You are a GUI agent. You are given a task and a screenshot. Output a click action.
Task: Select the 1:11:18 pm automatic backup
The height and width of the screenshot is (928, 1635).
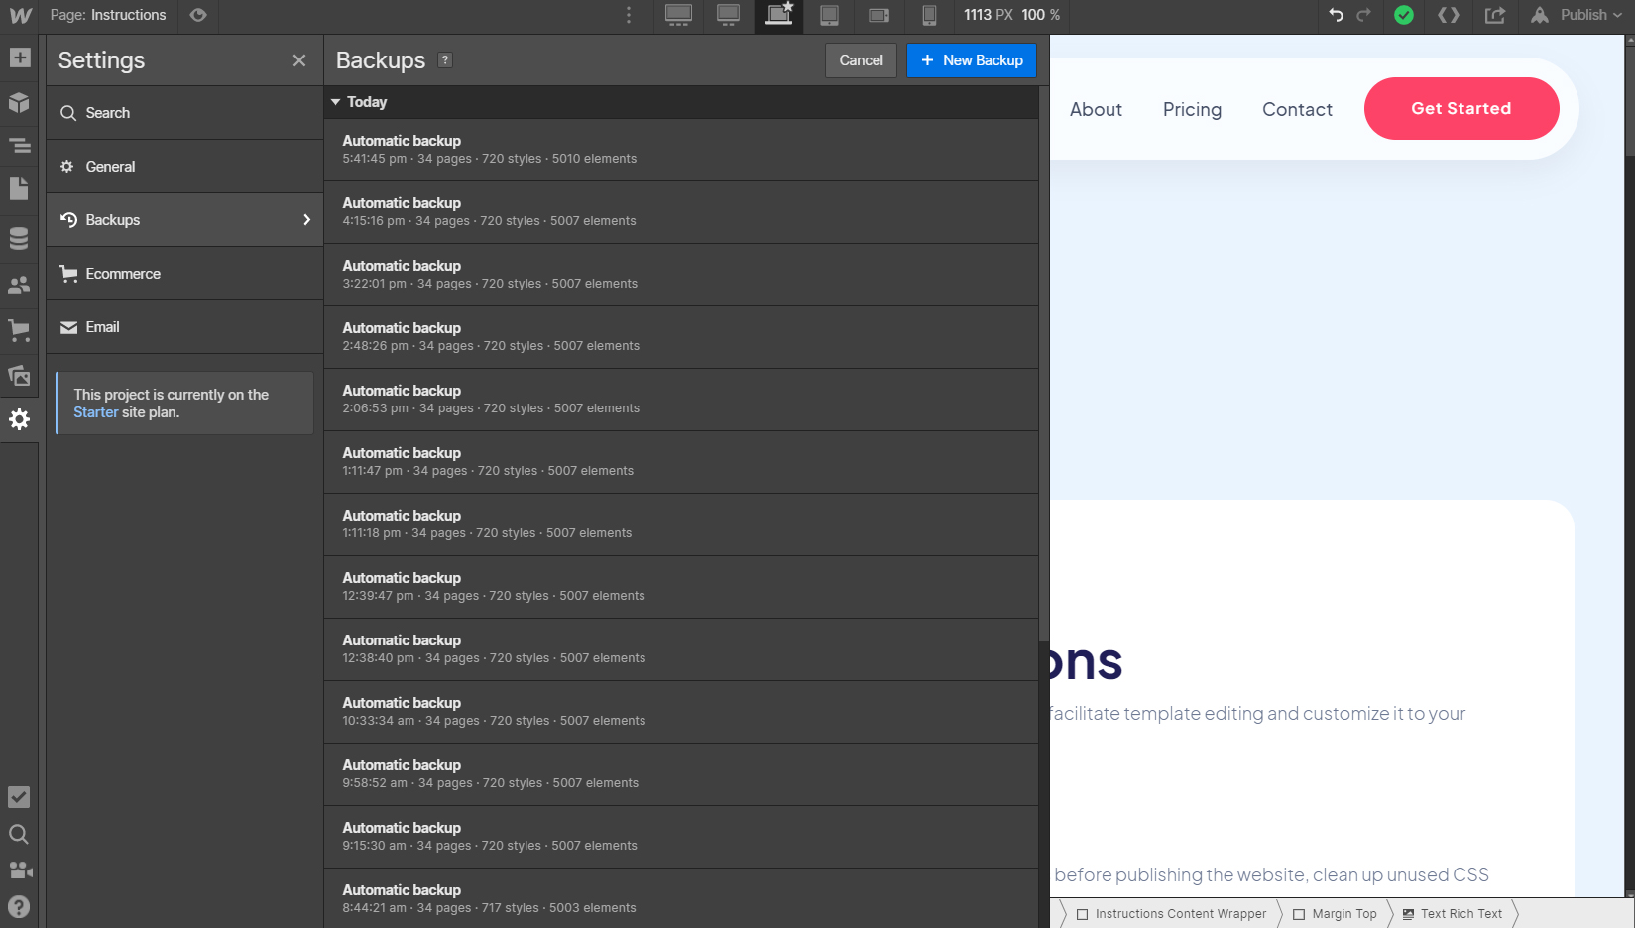pyautogui.click(x=681, y=524)
